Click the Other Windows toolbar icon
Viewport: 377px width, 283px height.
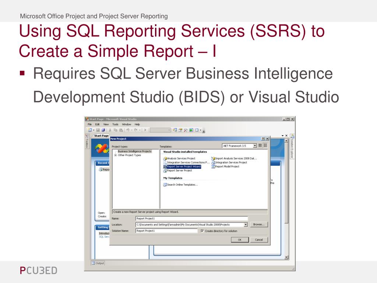click(x=197, y=130)
